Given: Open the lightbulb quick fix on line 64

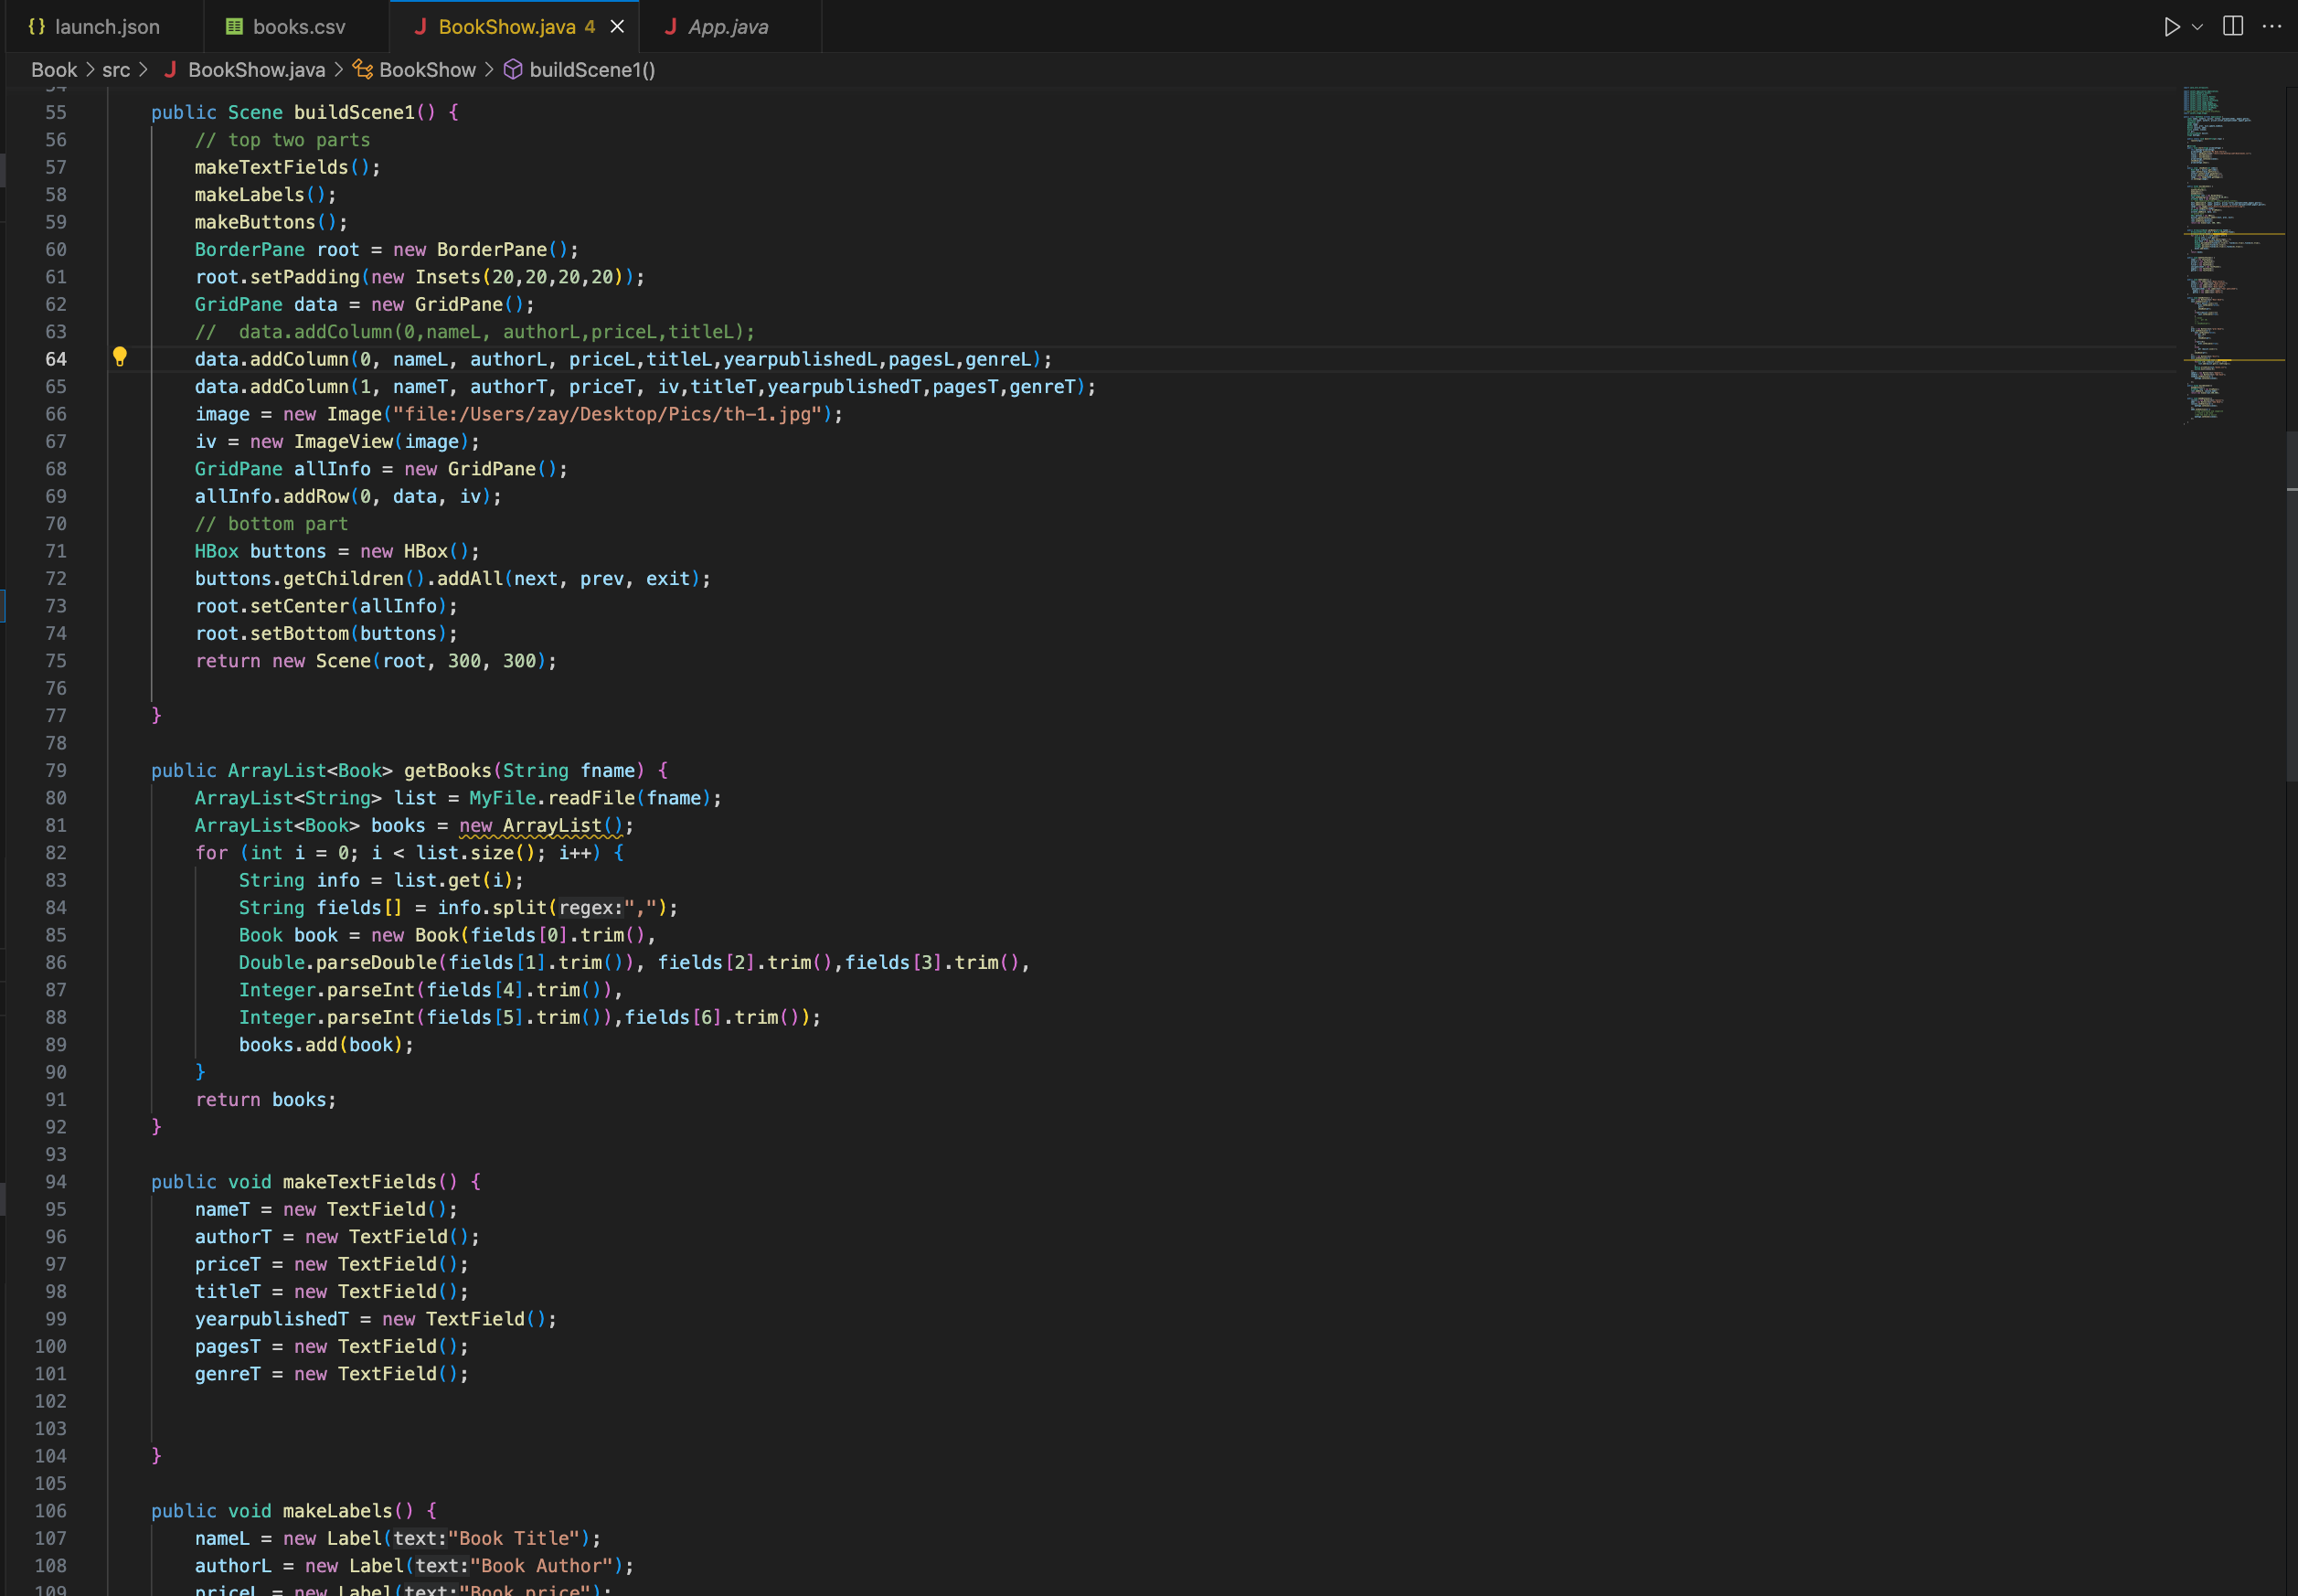Looking at the screenshot, I should tap(122, 358).
